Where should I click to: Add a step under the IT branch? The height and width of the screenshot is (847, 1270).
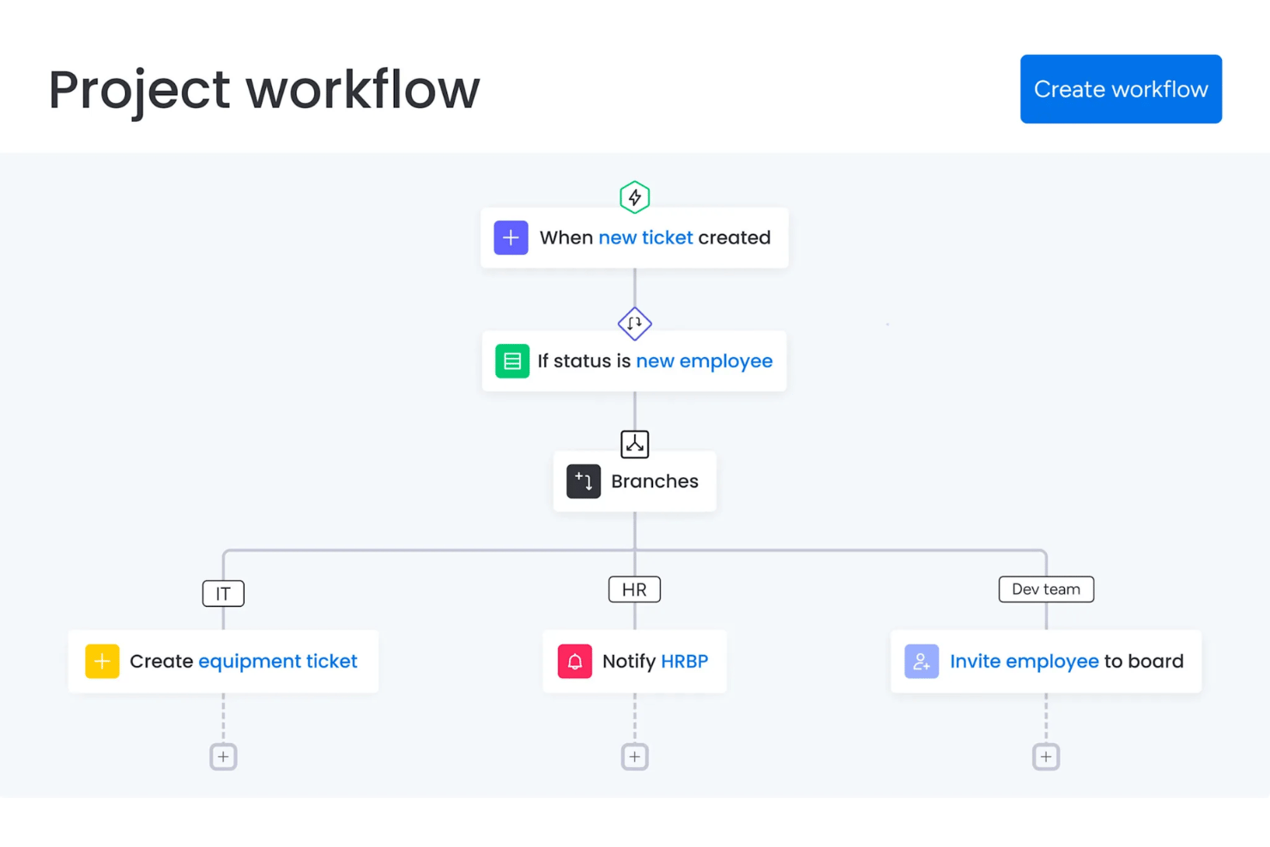pos(223,757)
